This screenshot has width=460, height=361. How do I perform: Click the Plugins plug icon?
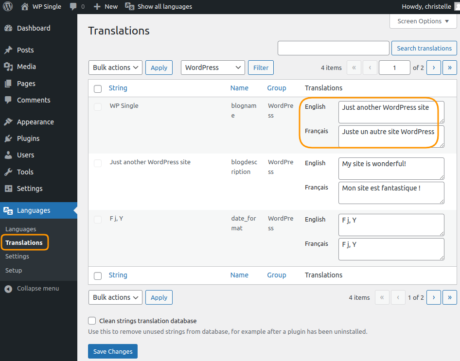point(8,138)
